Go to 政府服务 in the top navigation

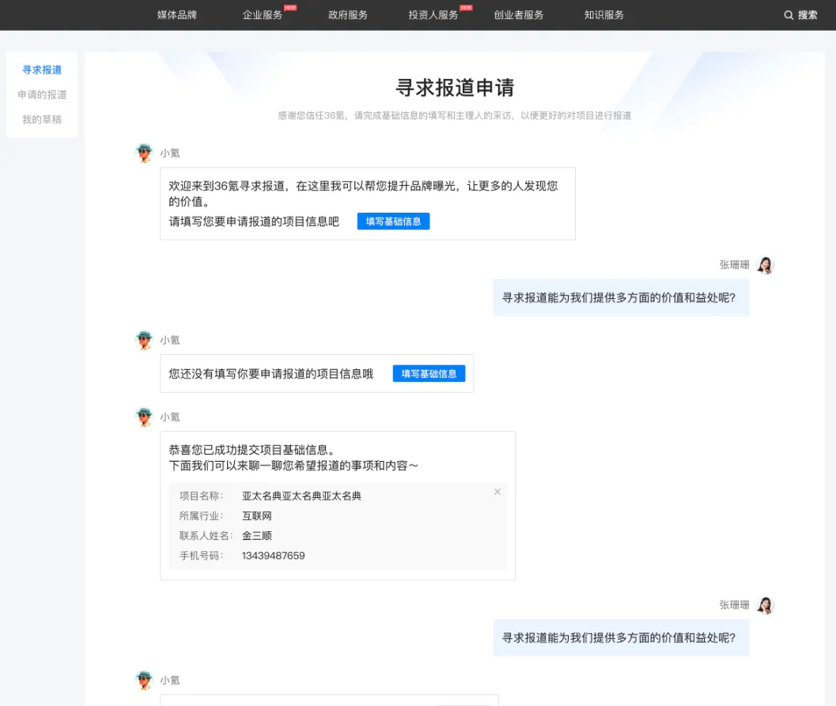(x=348, y=15)
